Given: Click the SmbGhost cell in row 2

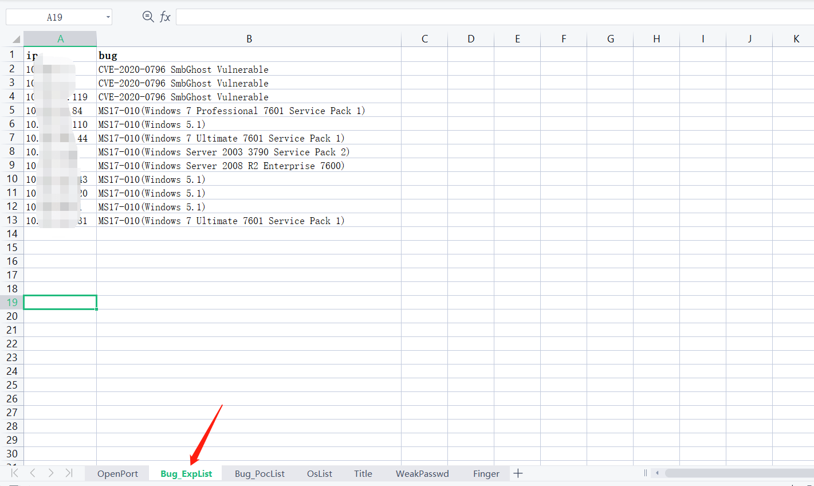Looking at the screenshot, I should [249, 69].
